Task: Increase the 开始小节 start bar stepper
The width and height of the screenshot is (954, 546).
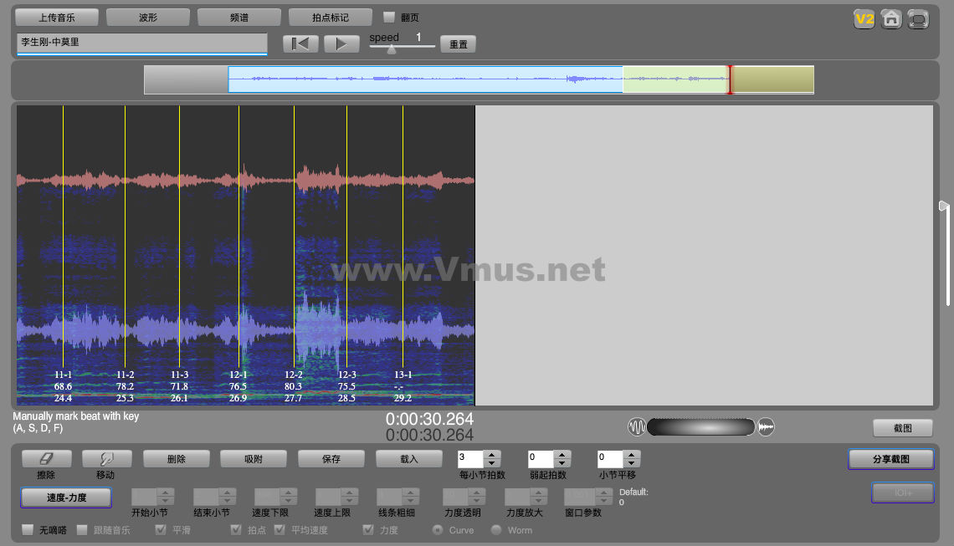Action: (166, 493)
